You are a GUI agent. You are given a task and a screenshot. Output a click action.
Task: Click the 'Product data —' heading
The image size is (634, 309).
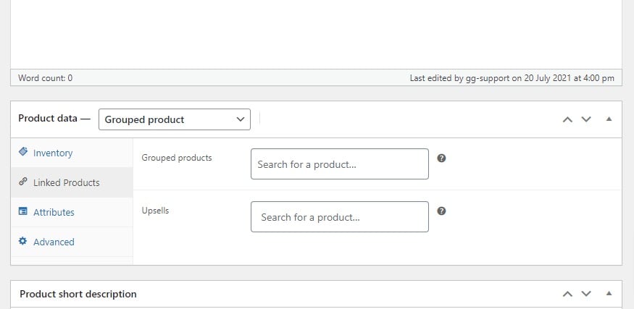[54, 119]
